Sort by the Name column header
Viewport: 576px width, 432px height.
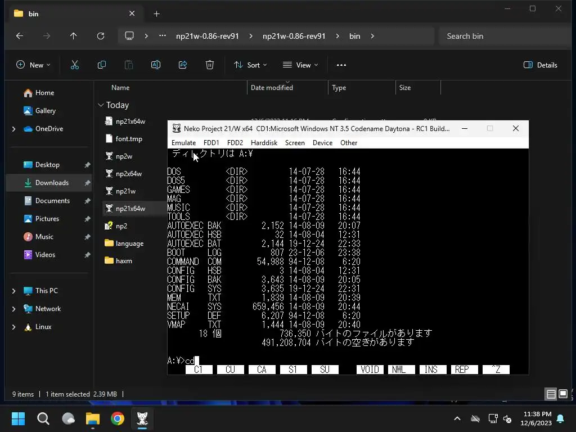(x=120, y=88)
